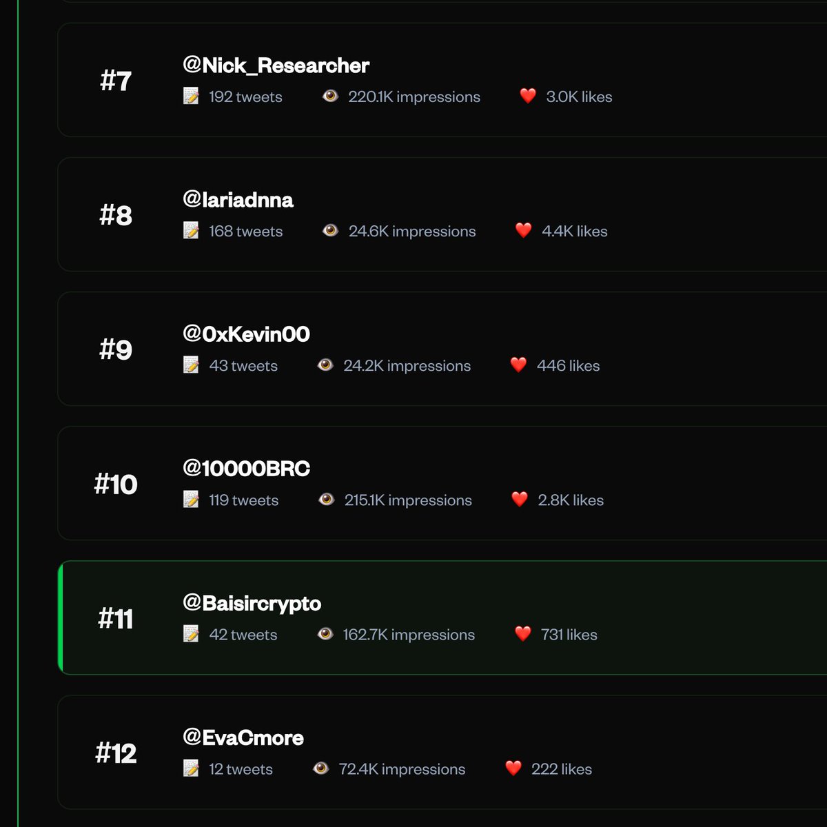
Task: Open the @Iariadnna username link
Action: coord(238,200)
